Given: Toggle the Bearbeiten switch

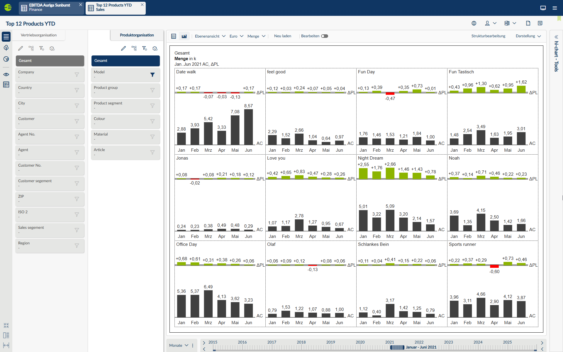Looking at the screenshot, I should tap(324, 36).
